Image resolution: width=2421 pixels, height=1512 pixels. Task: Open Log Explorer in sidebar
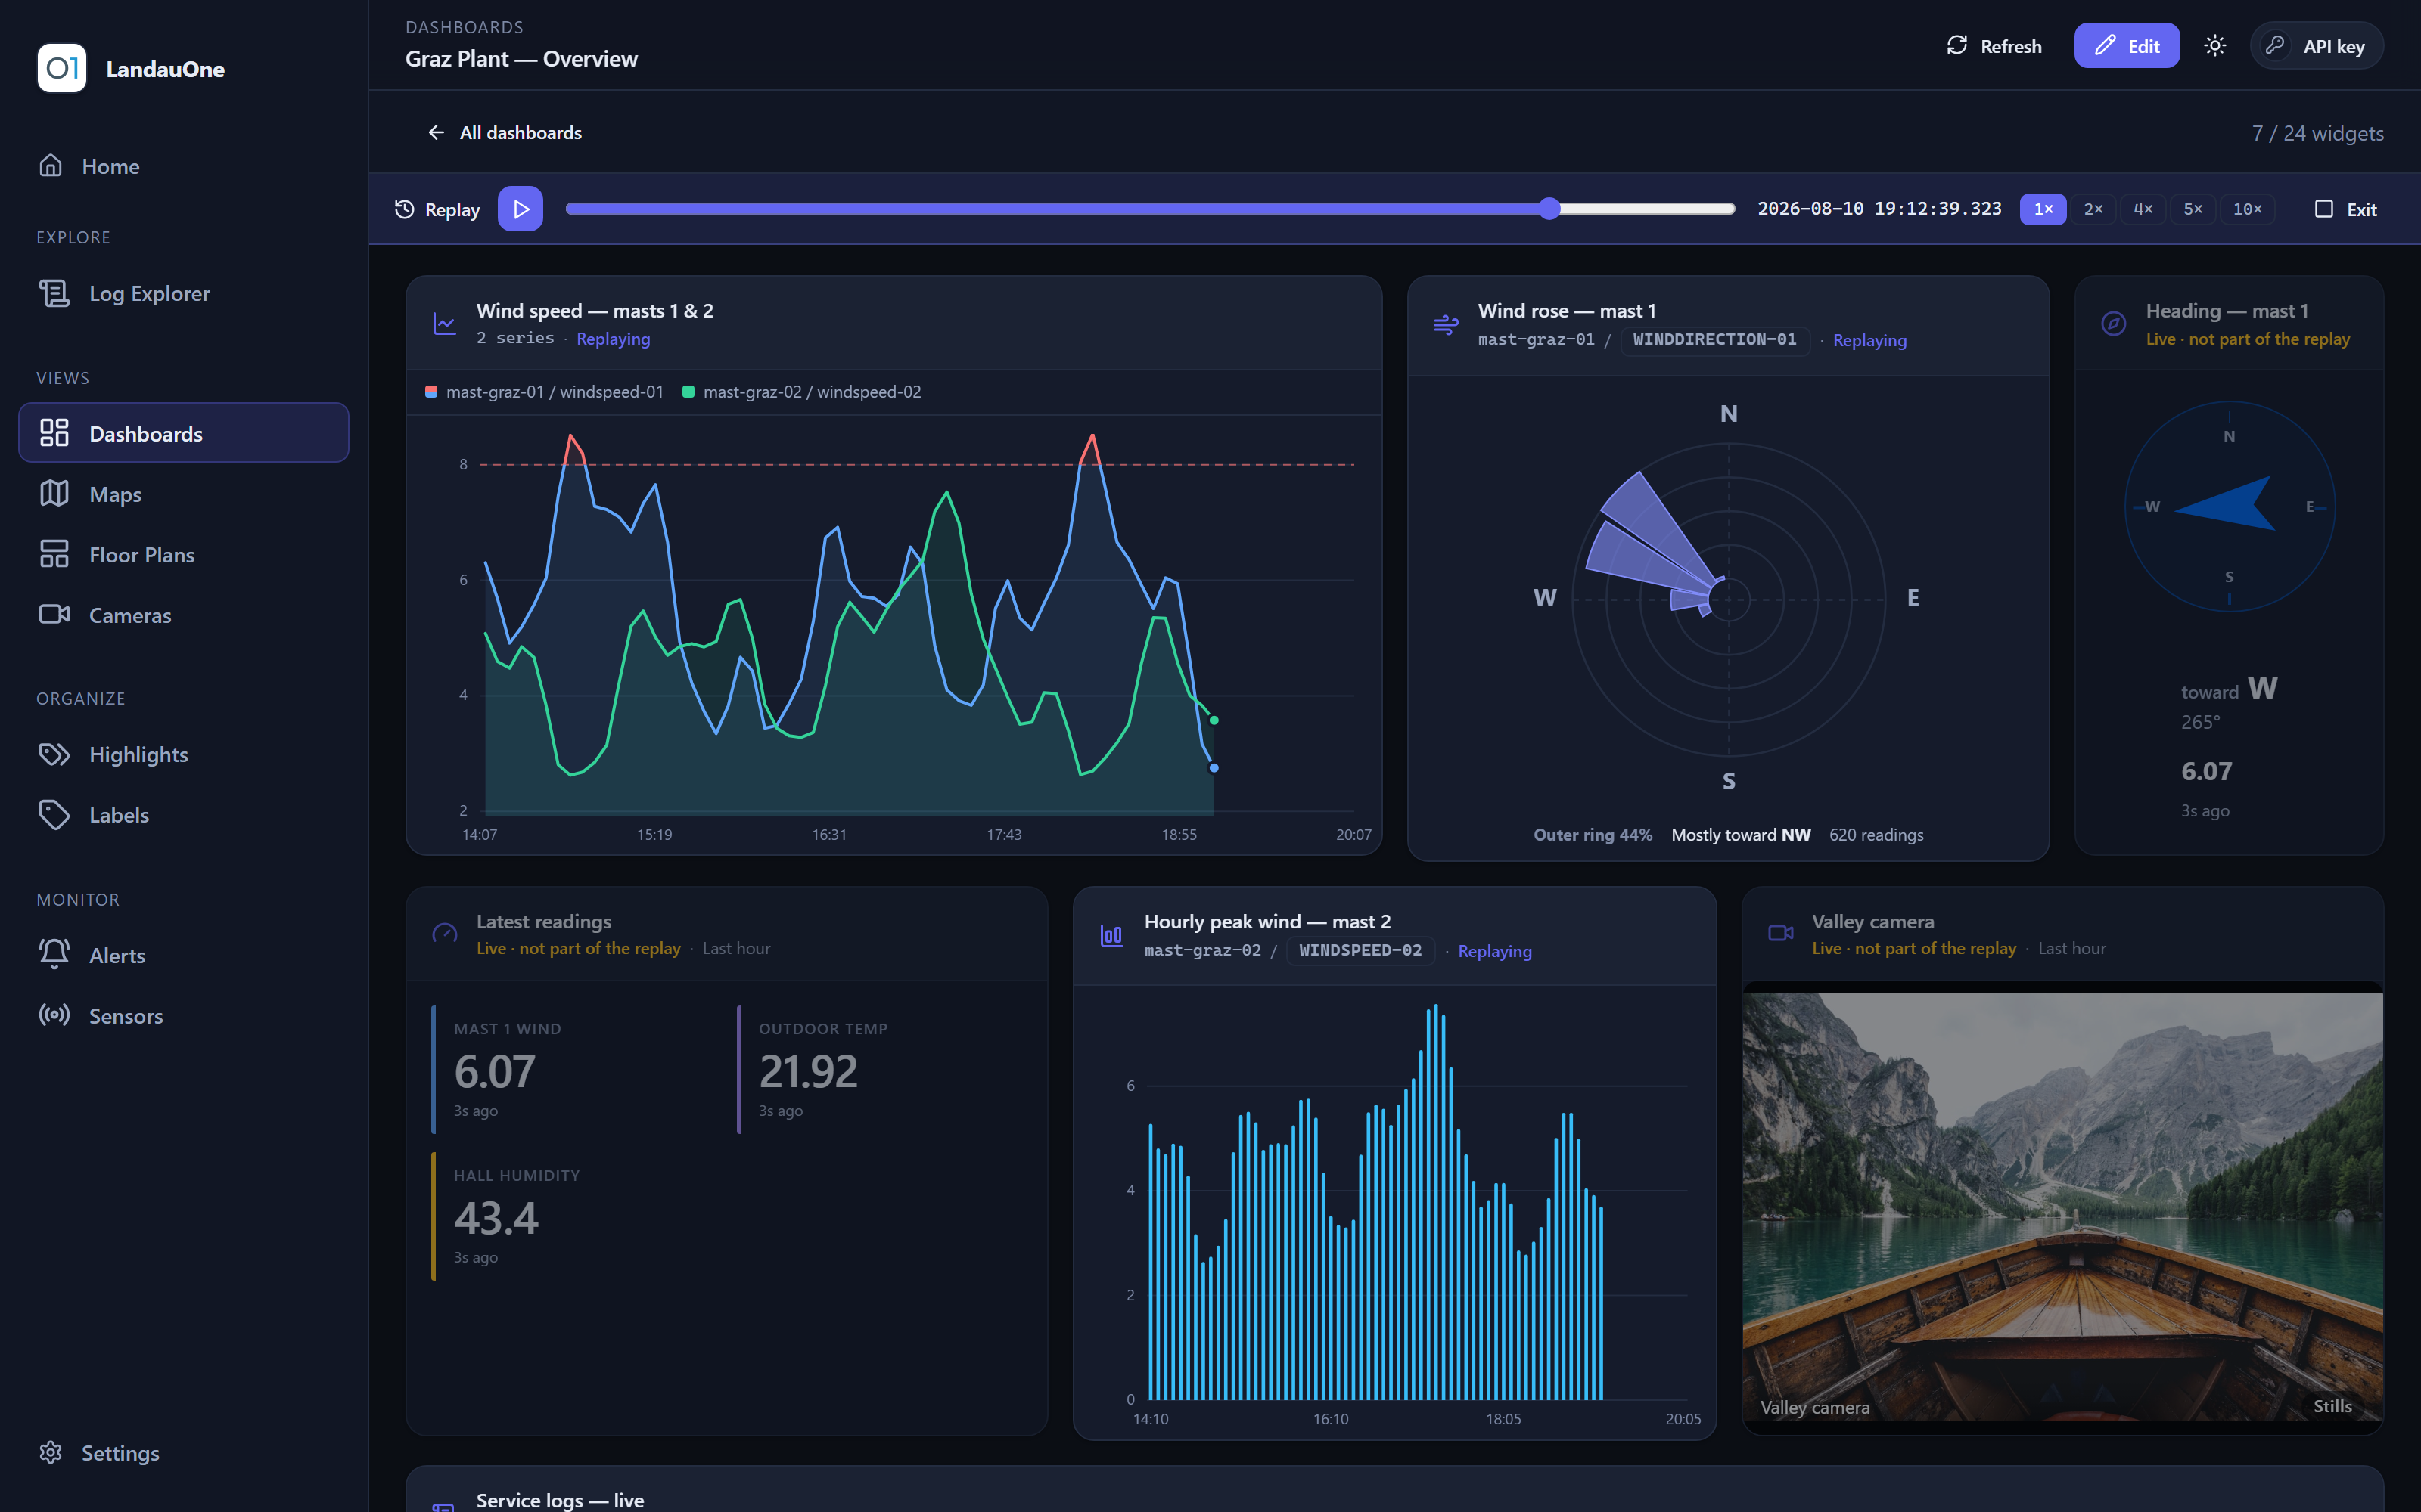point(184,293)
